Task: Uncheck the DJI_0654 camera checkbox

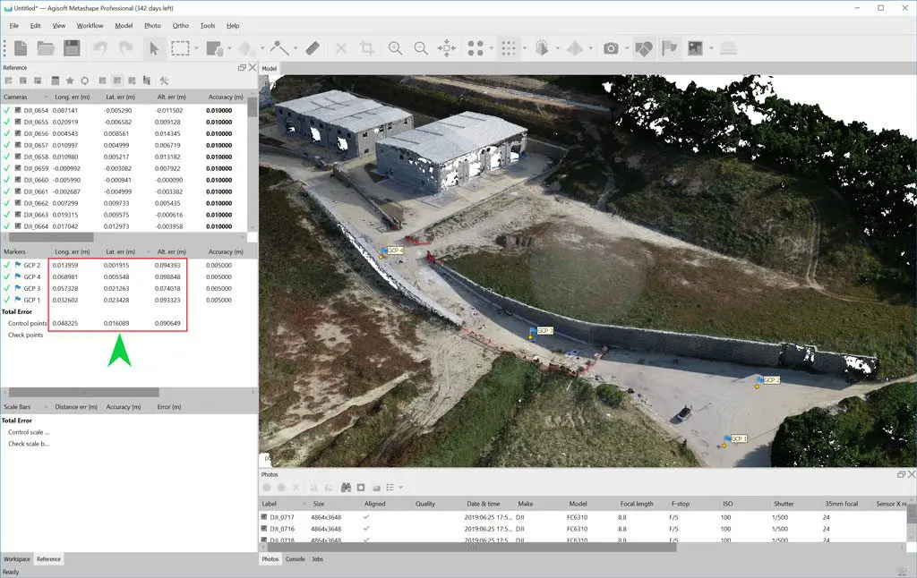Action: click(6, 110)
